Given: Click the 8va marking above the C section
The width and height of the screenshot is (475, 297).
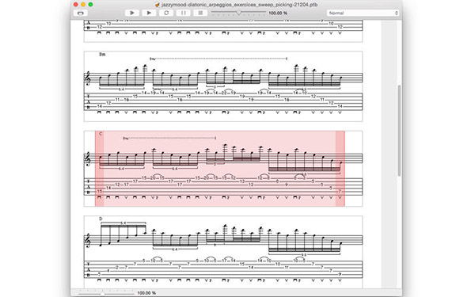Looking at the screenshot, I should (126, 139).
